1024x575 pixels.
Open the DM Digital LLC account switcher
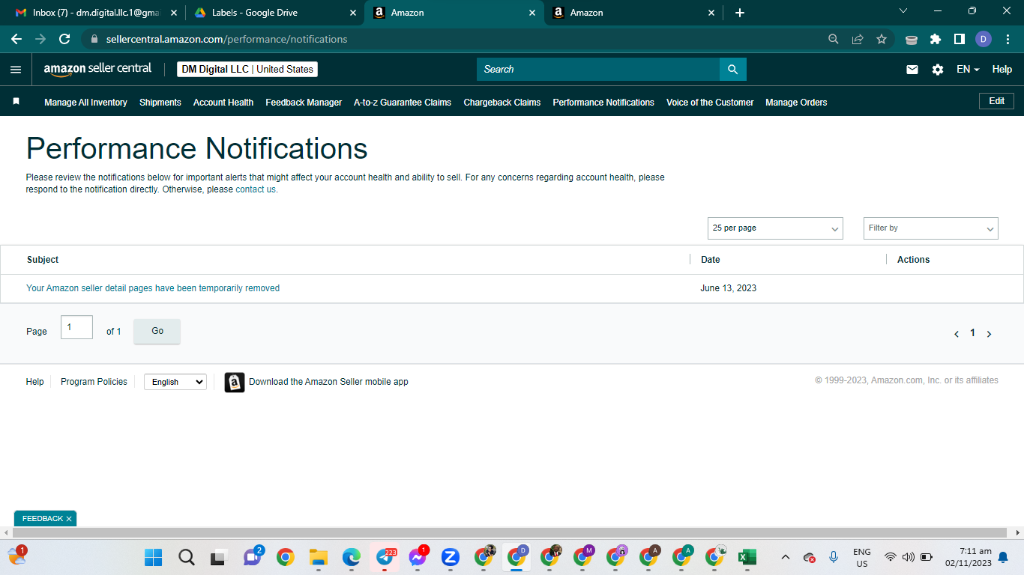coord(247,70)
